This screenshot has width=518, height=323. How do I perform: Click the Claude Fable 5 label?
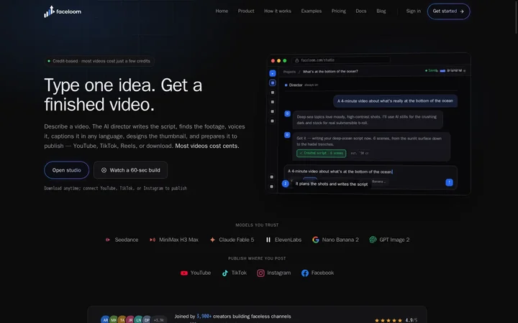click(237, 240)
